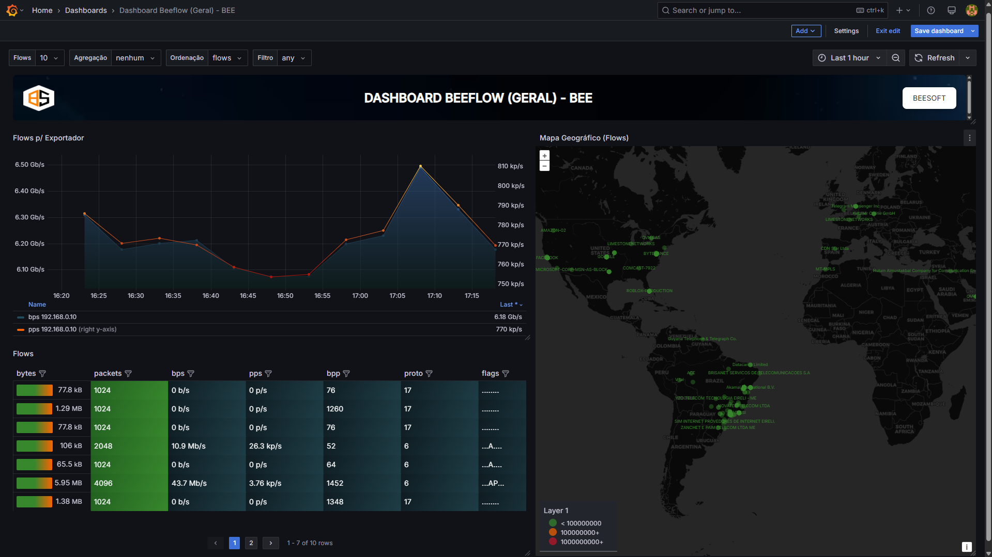The height and width of the screenshot is (557, 992).
Task: Click the filter icon beside proto column
Action: pyautogui.click(x=429, y=373)
